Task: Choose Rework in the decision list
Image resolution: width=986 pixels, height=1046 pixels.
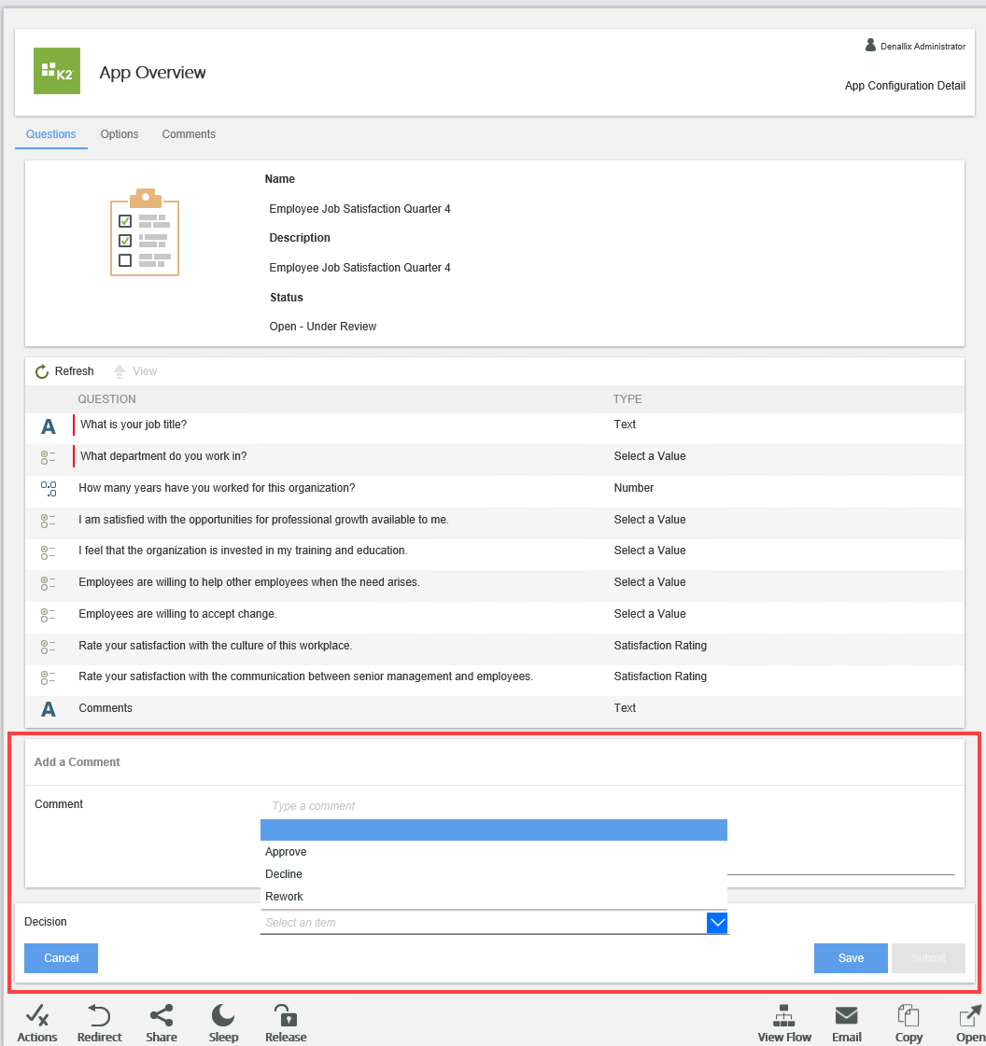Action: tap(285, 897)
